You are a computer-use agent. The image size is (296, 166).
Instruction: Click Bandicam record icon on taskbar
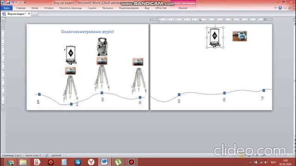tap(131, 162)
